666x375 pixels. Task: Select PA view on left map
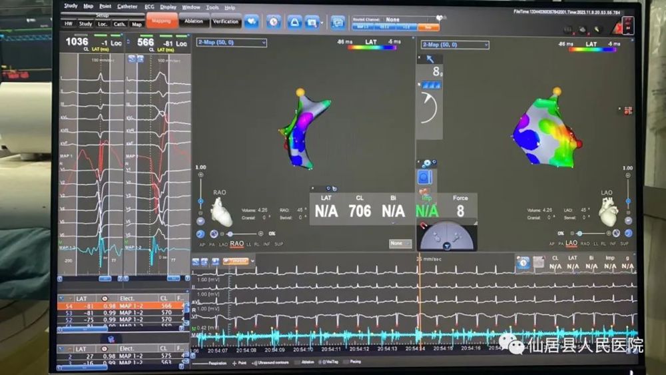click(212, 244)
